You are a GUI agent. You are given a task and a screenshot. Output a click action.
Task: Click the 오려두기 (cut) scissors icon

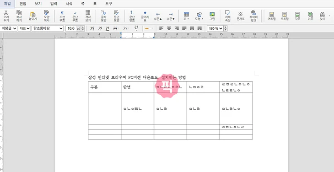[6, 16]
